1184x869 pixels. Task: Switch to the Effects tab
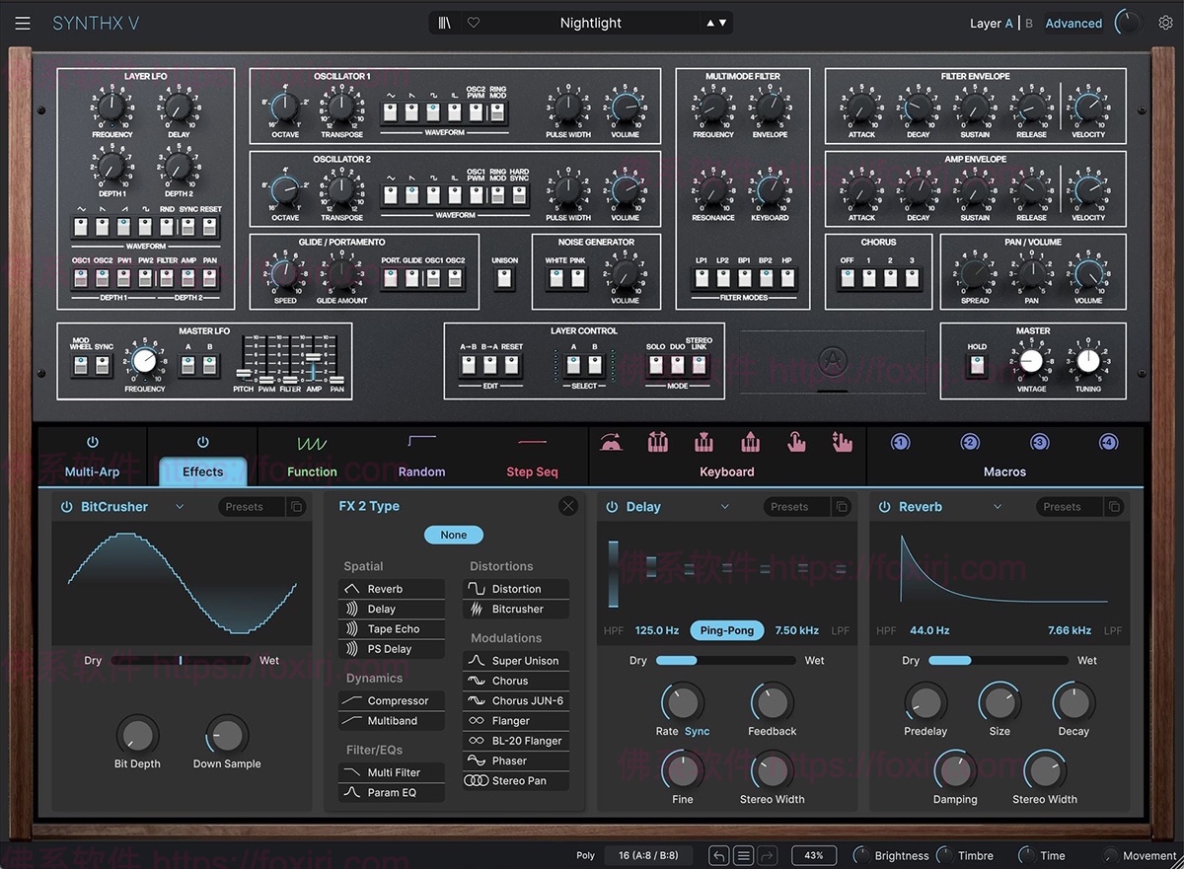[x=201, y=471]
